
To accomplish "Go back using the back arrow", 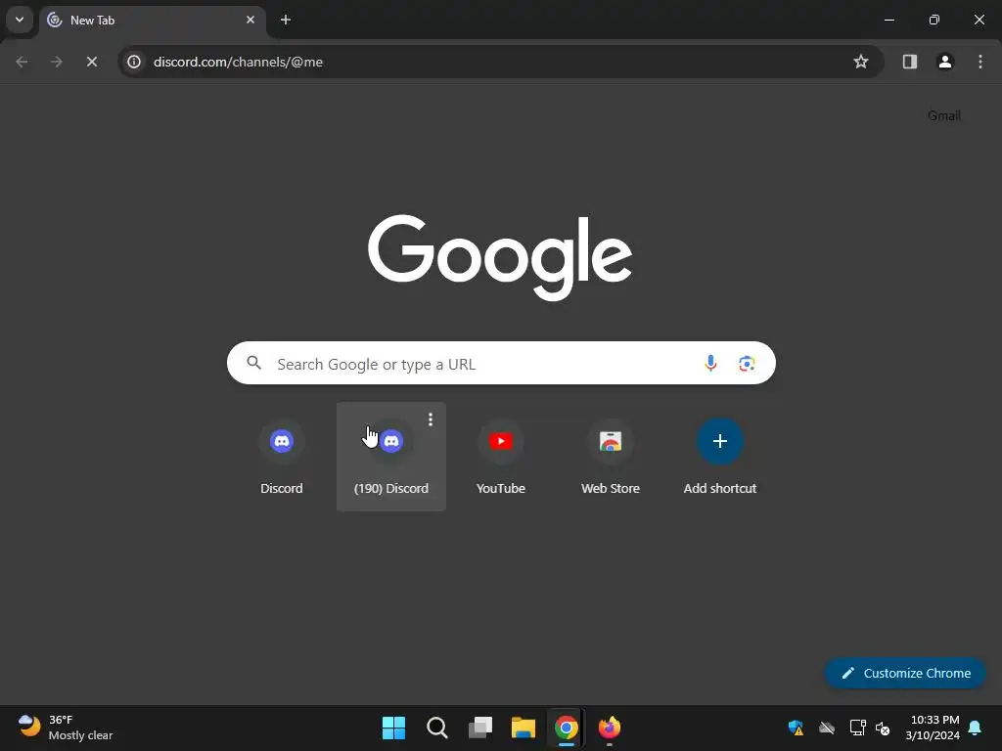I will coord(22,62).
